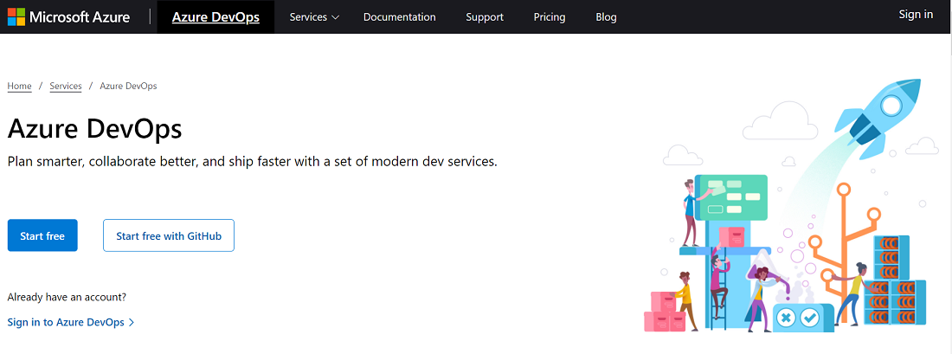Follow the Home breadcrumb link

(x=19, y=86)
